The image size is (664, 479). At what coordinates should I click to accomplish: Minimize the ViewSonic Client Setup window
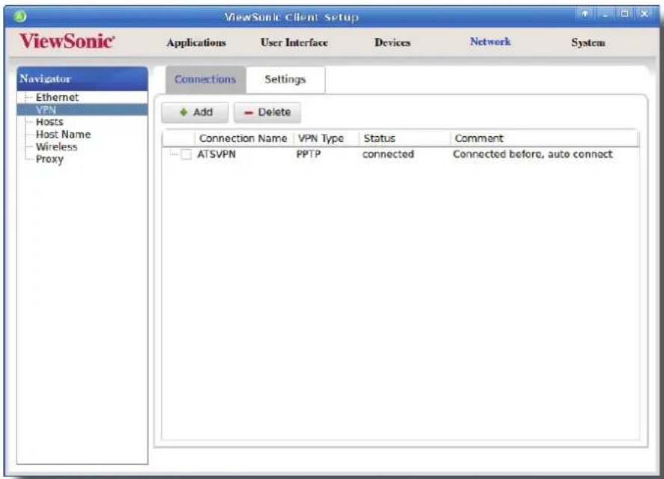click(605, 14)
